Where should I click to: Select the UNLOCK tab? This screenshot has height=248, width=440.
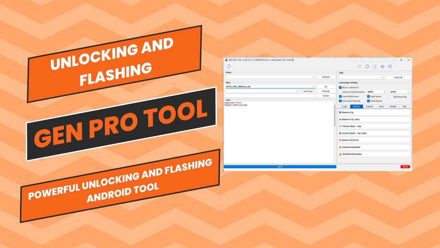(356, 107)
